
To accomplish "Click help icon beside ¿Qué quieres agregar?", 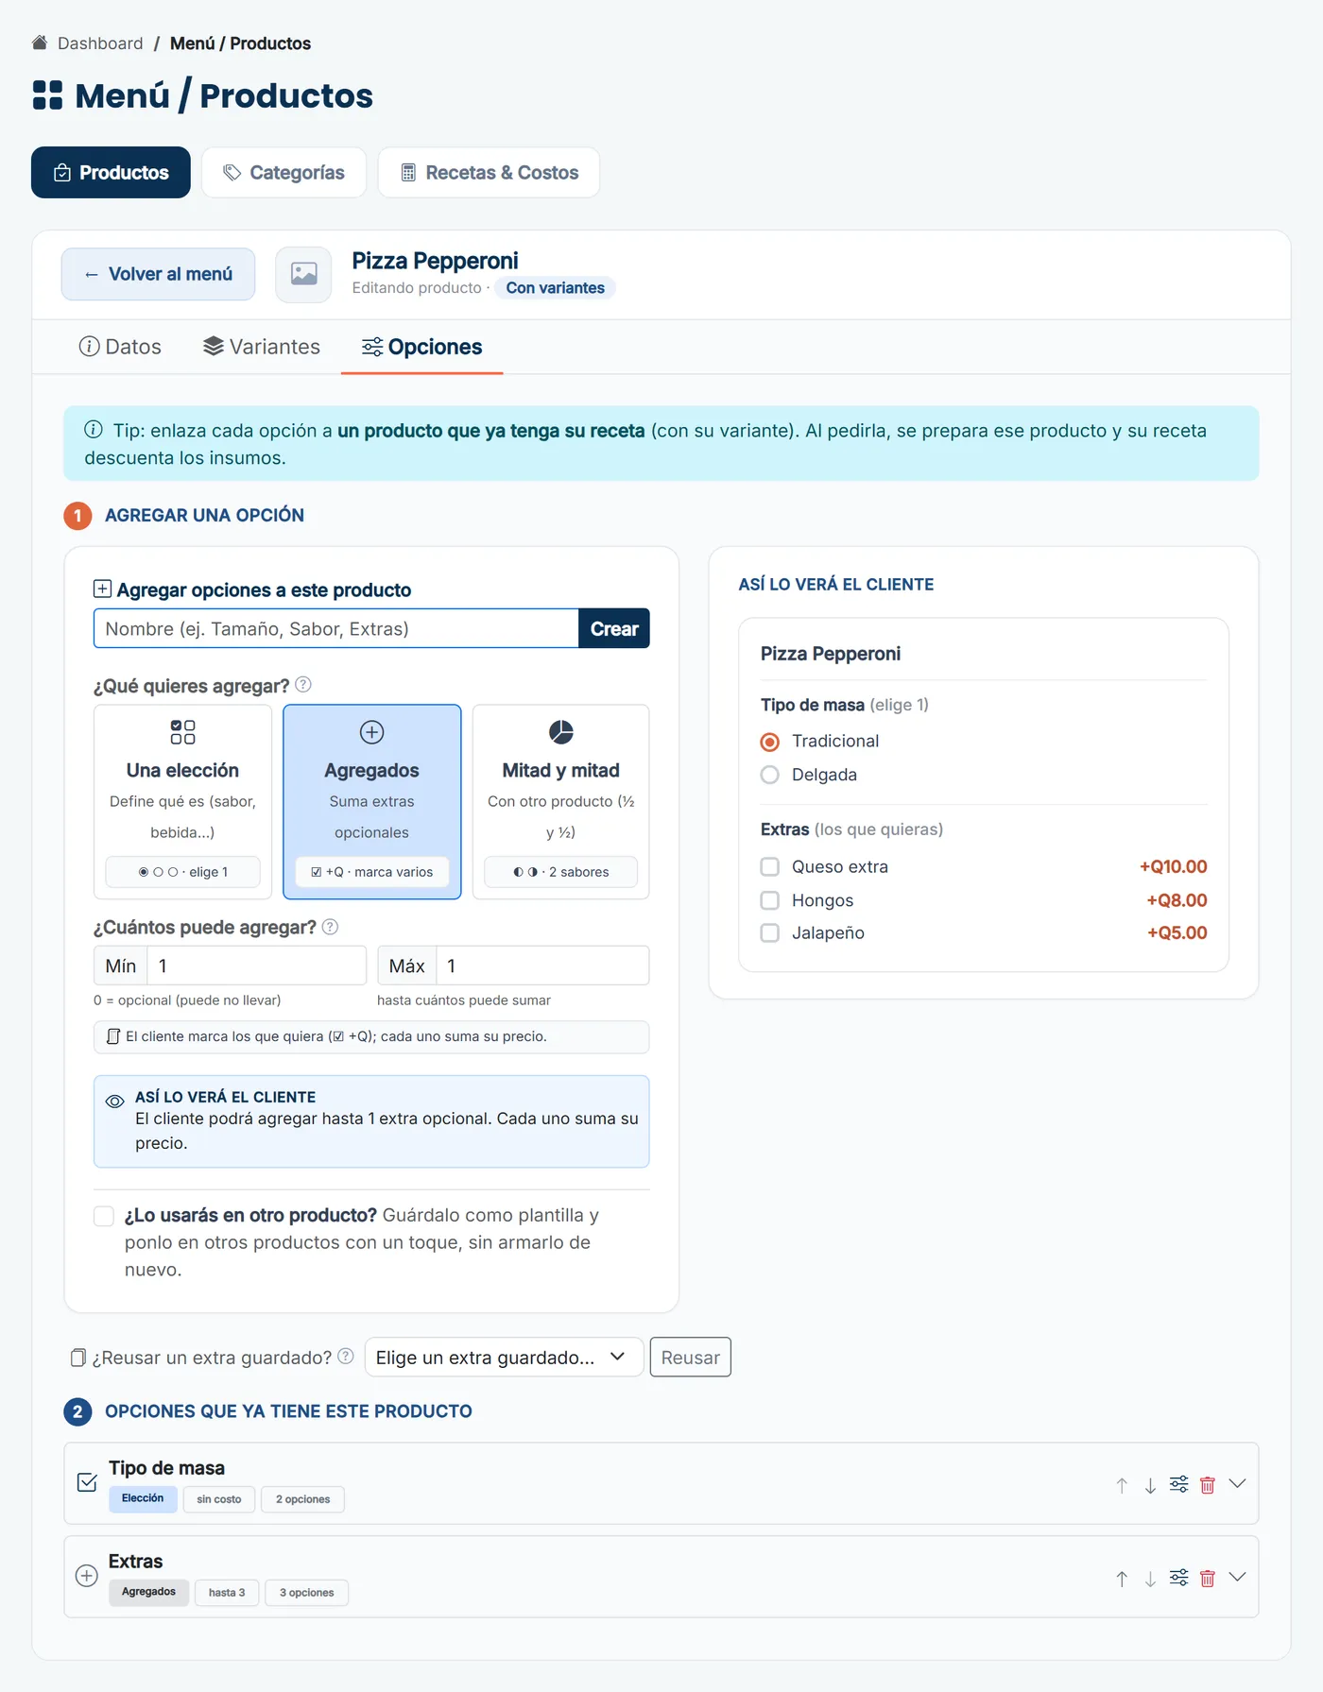I will [303, 685].
